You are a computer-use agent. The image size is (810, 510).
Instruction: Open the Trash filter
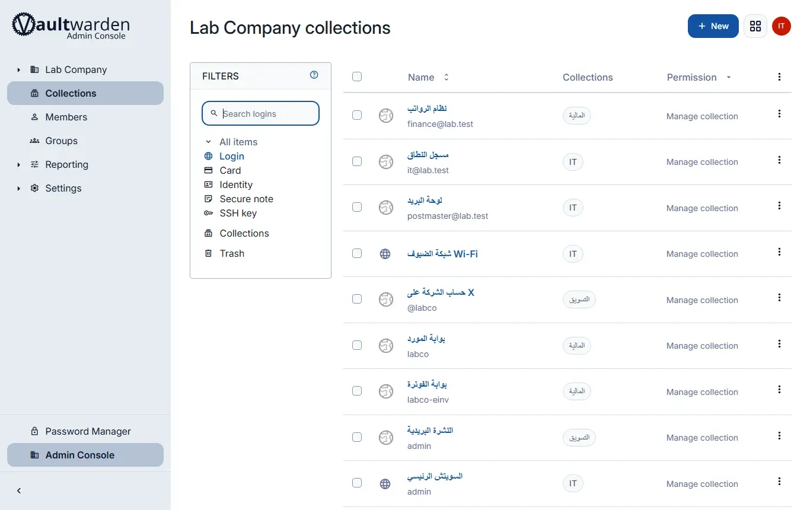point(232,253)
